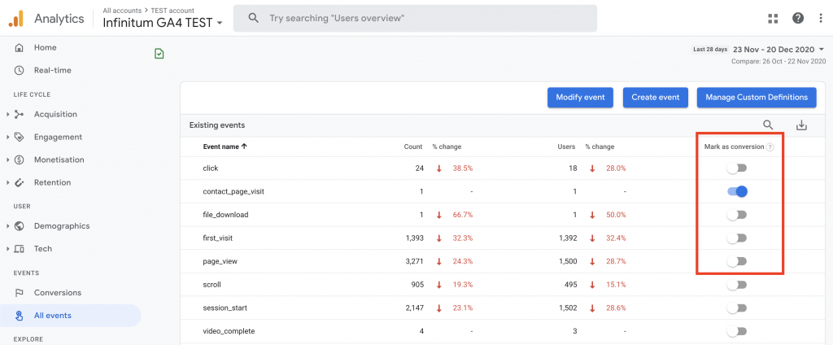Mark page_view as conversion

point(737,261)
